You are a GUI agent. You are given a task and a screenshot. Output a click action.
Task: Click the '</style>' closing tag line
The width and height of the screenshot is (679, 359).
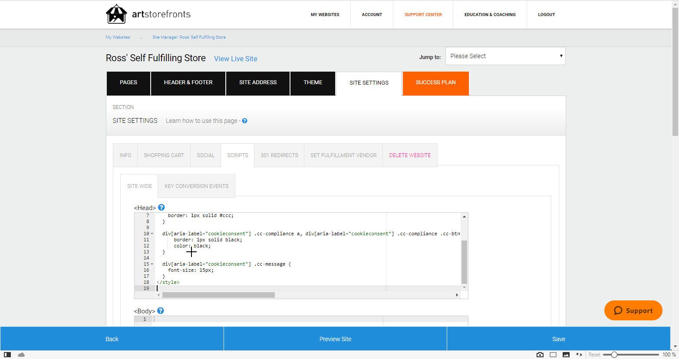tap(168, 282)
